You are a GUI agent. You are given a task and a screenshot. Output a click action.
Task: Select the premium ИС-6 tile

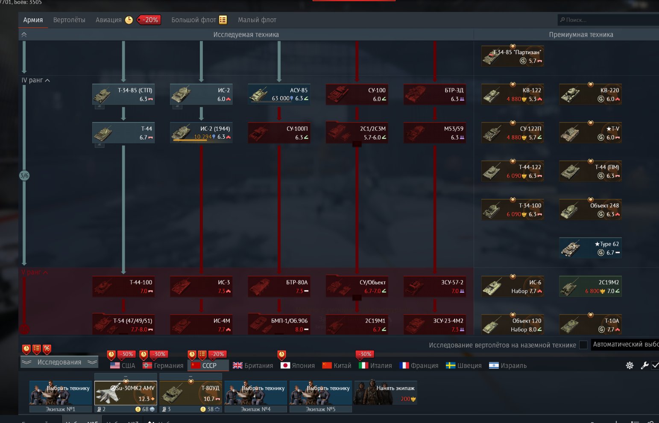point(513,286)
